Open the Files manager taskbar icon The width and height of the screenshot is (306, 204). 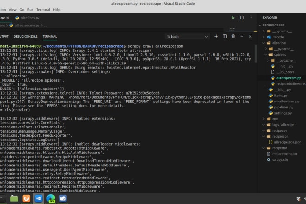(x=14, y=198)
